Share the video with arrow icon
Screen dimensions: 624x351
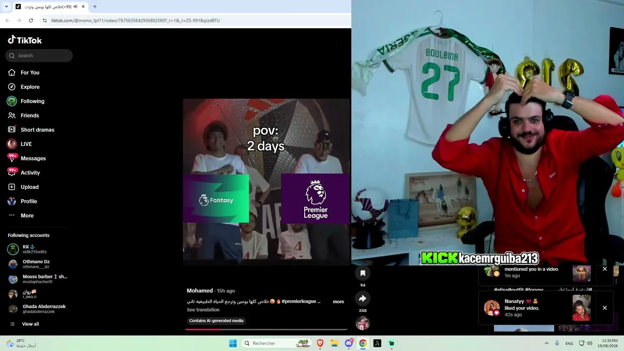point(363,298)
